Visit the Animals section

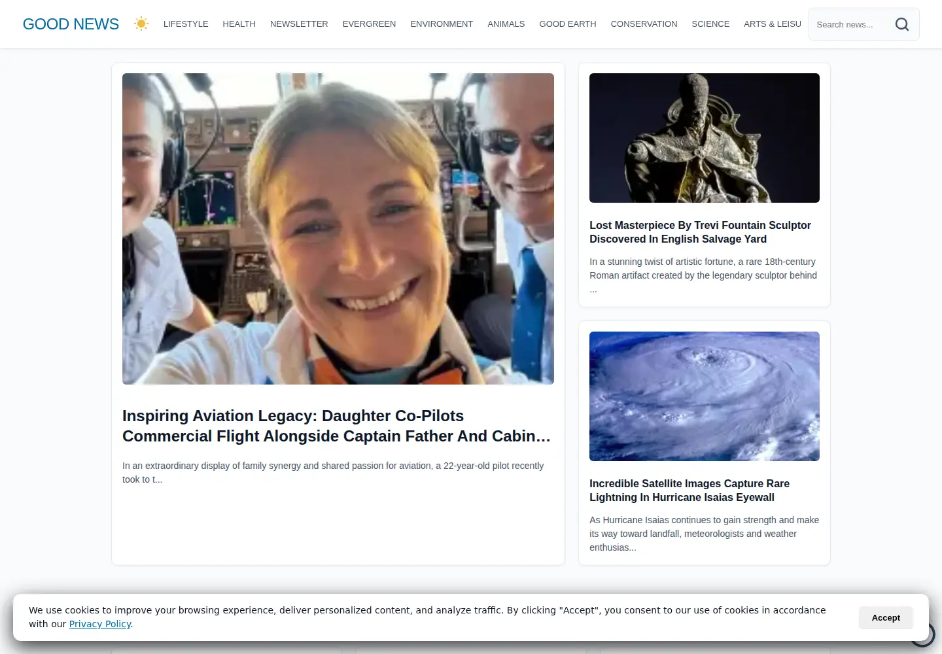pyautogui.click(x=506, y=24)
